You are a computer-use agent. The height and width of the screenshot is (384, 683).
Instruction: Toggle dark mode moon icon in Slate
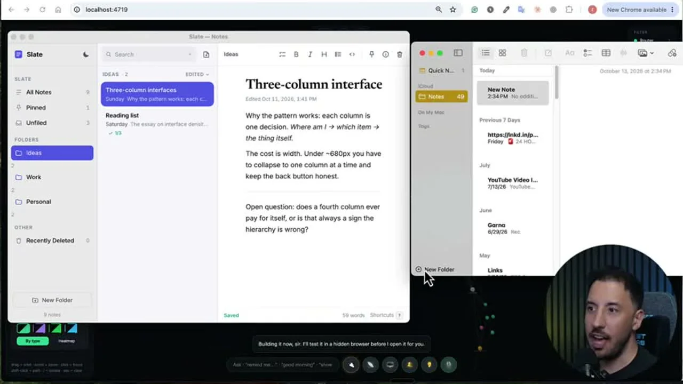tap(86, 54)
